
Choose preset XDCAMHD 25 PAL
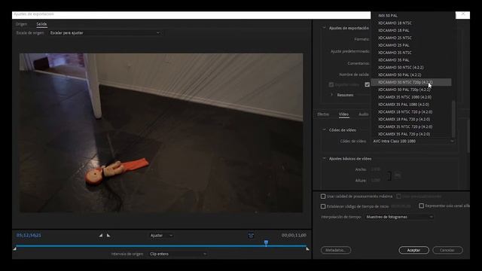411,45
